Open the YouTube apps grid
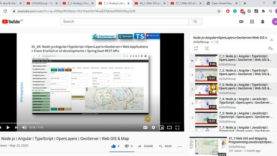Screen dimensions: 277x156 click(252, 22)
